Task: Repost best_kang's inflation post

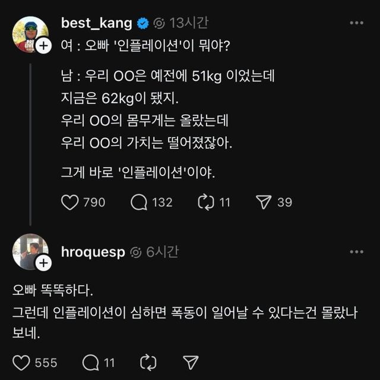Action: tap(205, 202)
